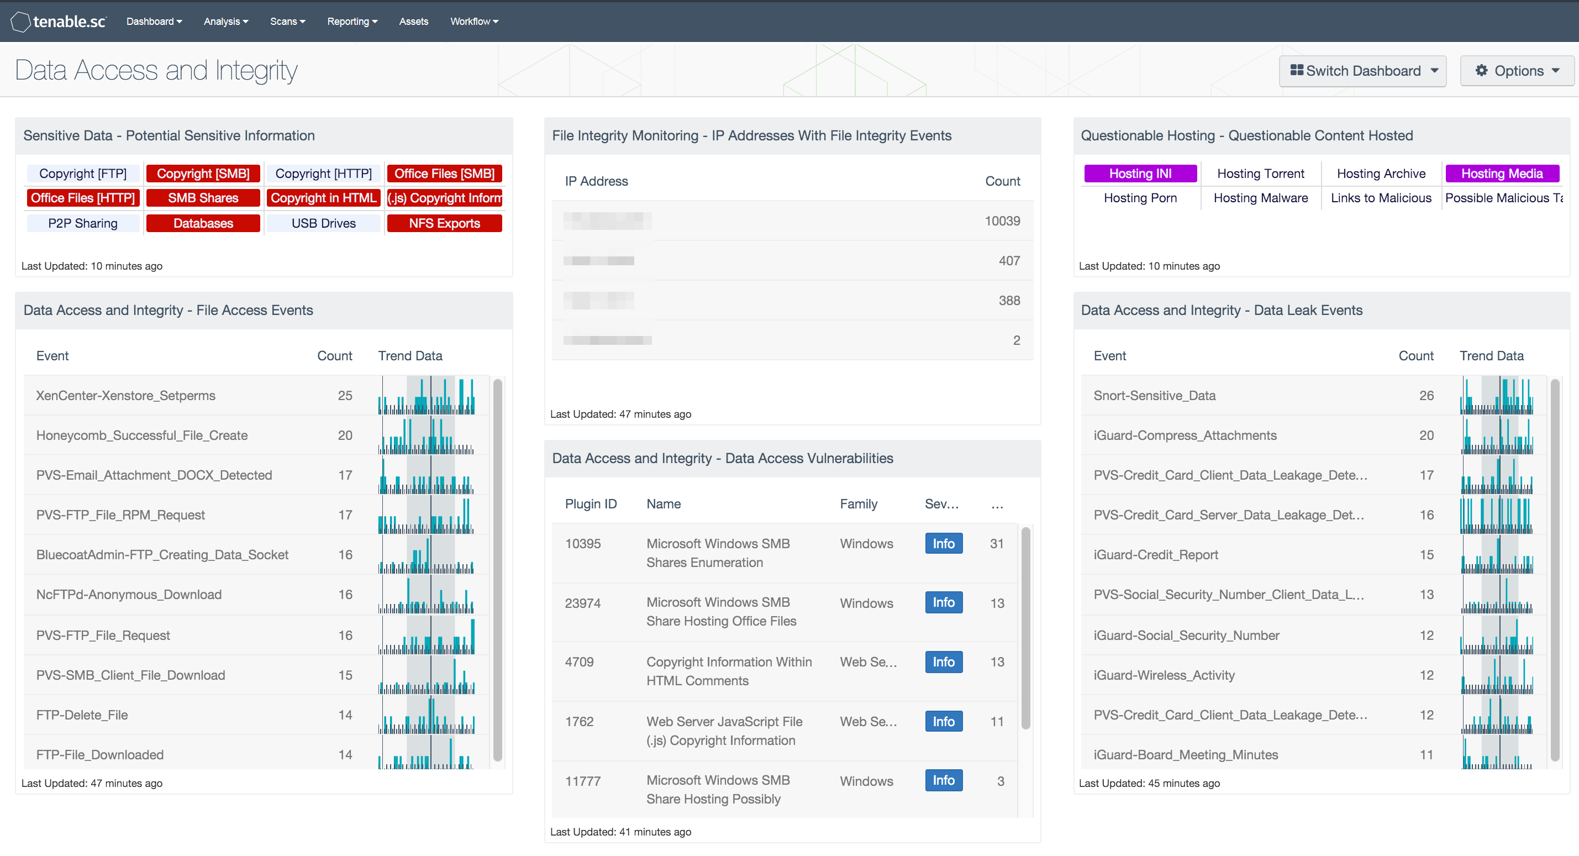Select the Snort-Sensitive_Data event row

pyautogui.click(x=1314, y=396)
